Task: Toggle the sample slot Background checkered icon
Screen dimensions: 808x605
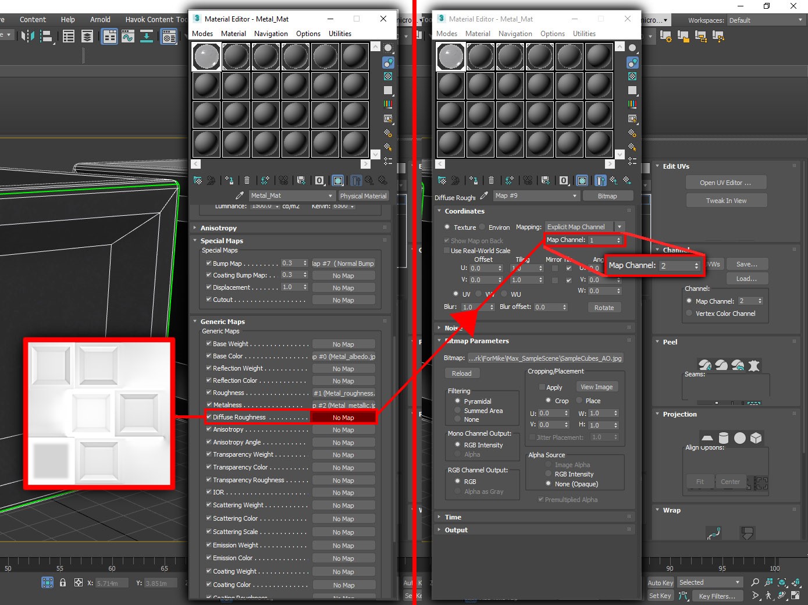Action: tap(389, 76)
